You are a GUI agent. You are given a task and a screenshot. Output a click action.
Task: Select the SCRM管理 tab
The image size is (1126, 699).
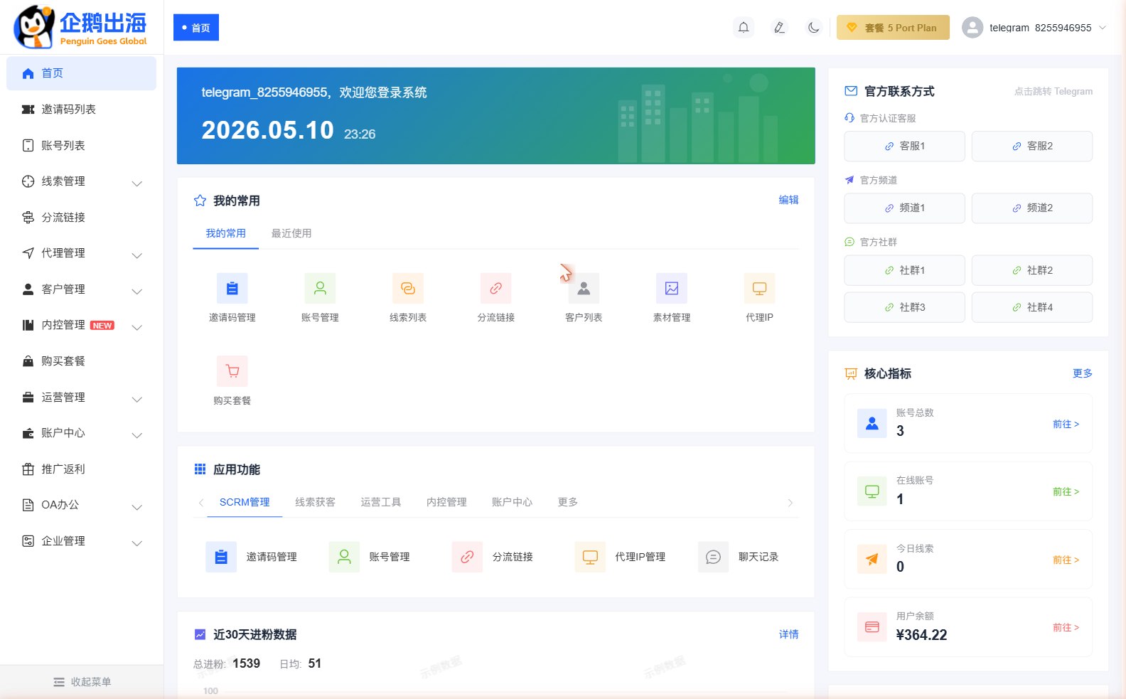point(245,502)
